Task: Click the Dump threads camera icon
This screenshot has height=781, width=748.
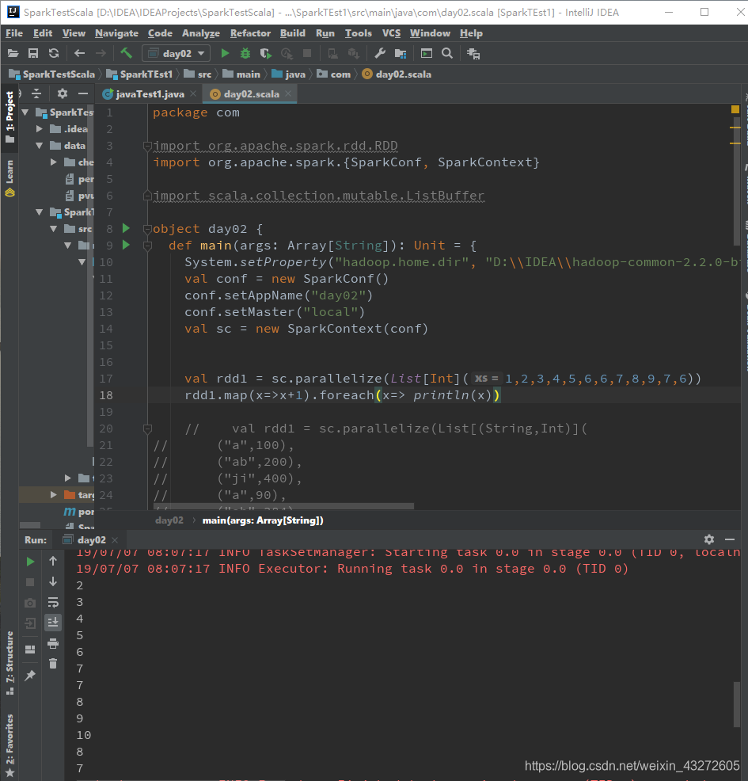Action: (x=30, y=604)
